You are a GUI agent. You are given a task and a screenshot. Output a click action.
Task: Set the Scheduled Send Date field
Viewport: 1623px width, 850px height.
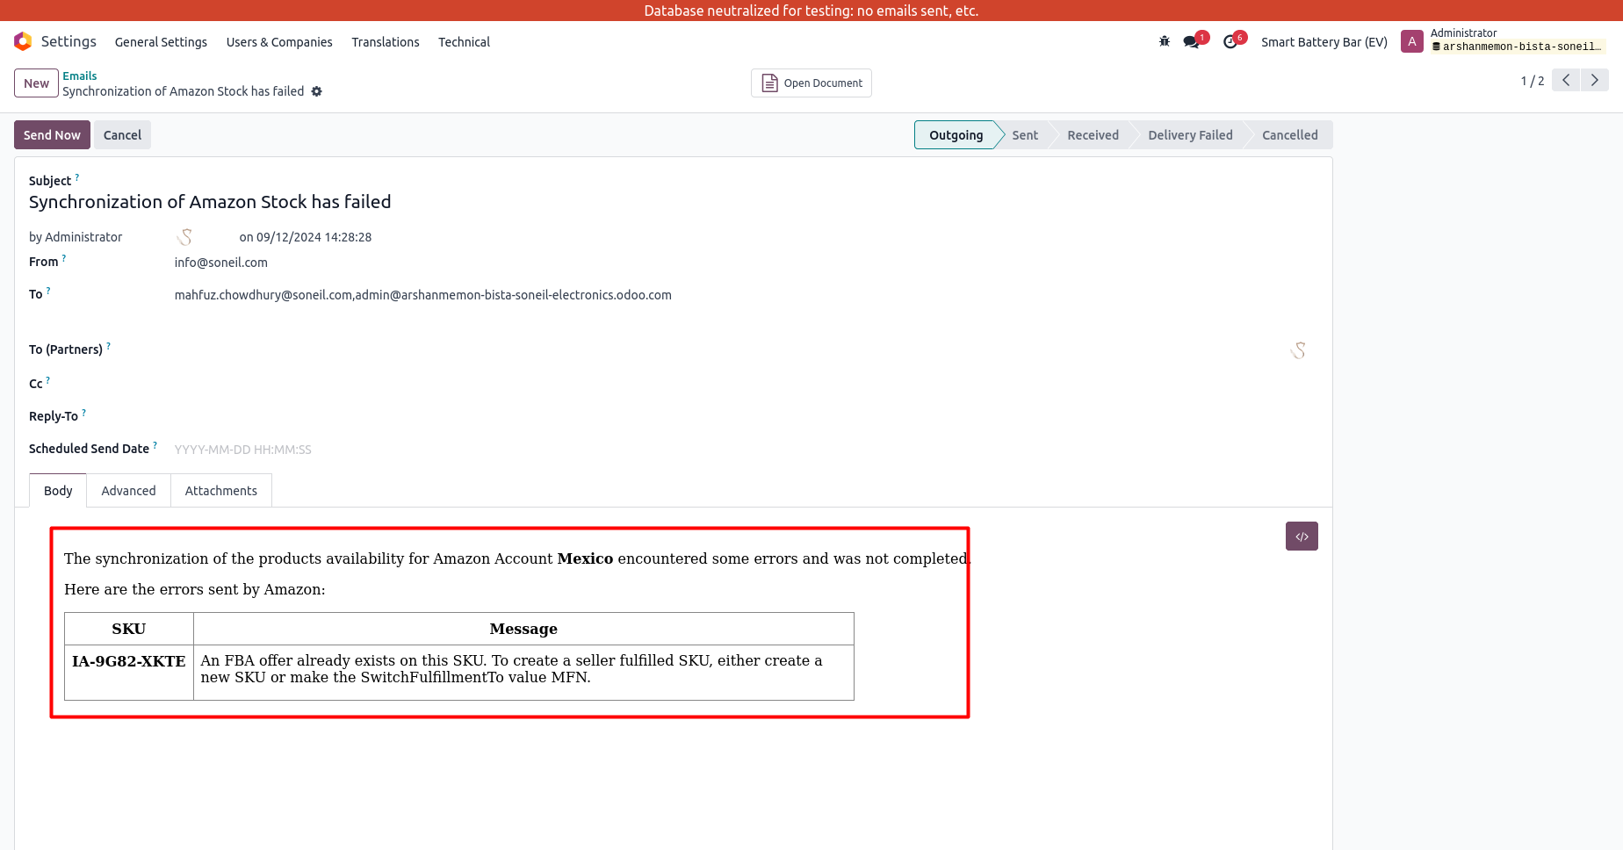pos(745,450)
